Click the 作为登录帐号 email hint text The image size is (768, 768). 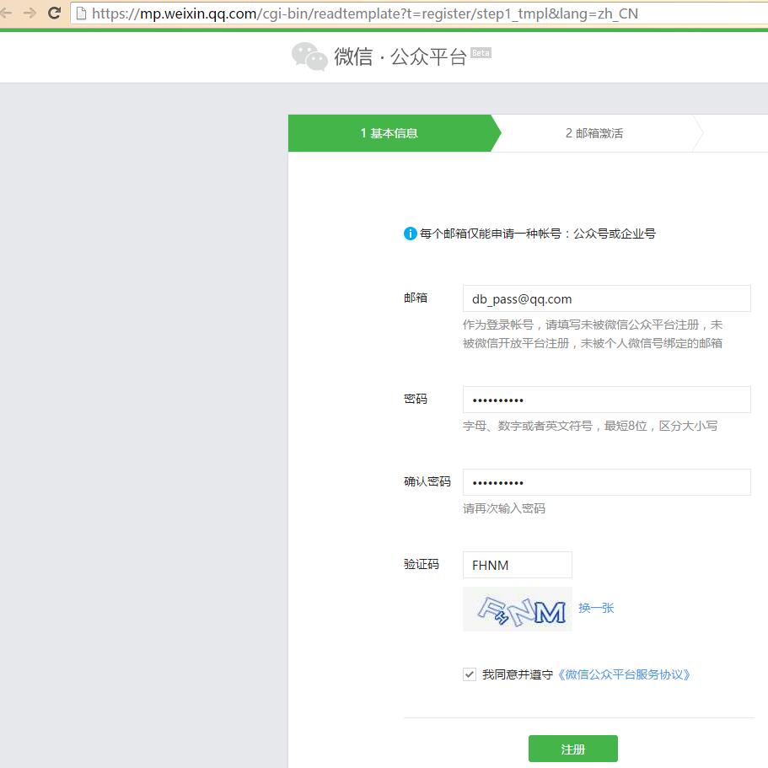[x=593, y=334]
